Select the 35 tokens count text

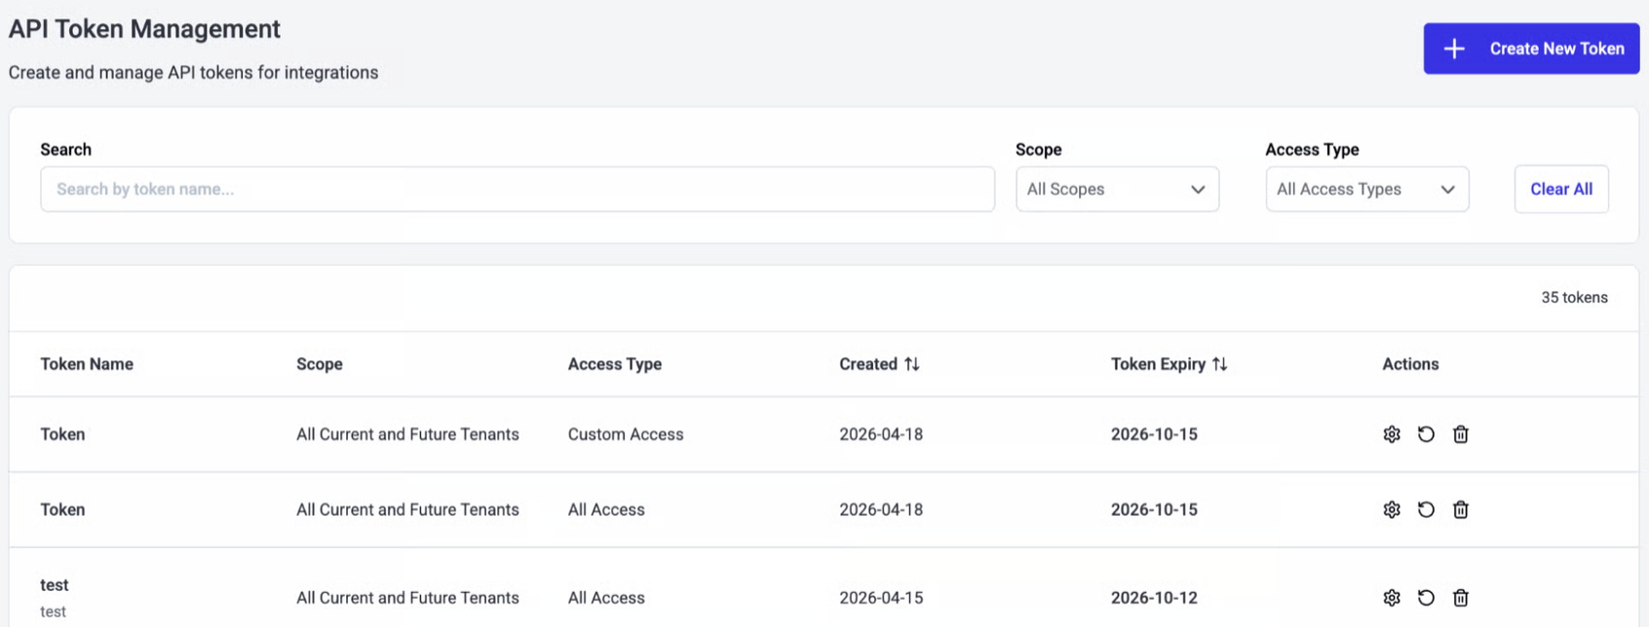(1574, 298)
